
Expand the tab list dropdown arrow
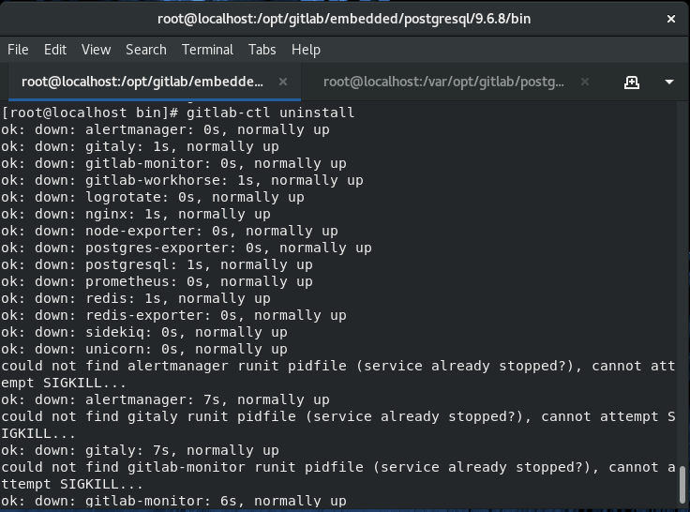pos(669,83)
